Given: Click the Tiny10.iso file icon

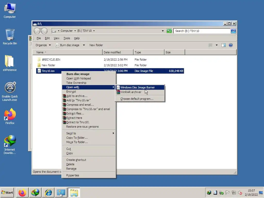Looking at the screenshot, I should click(39, 71).
